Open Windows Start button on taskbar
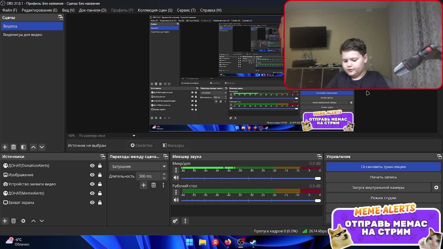Viewport: 443px width, 249px height. pyautogui.click(x=189, y=242)
